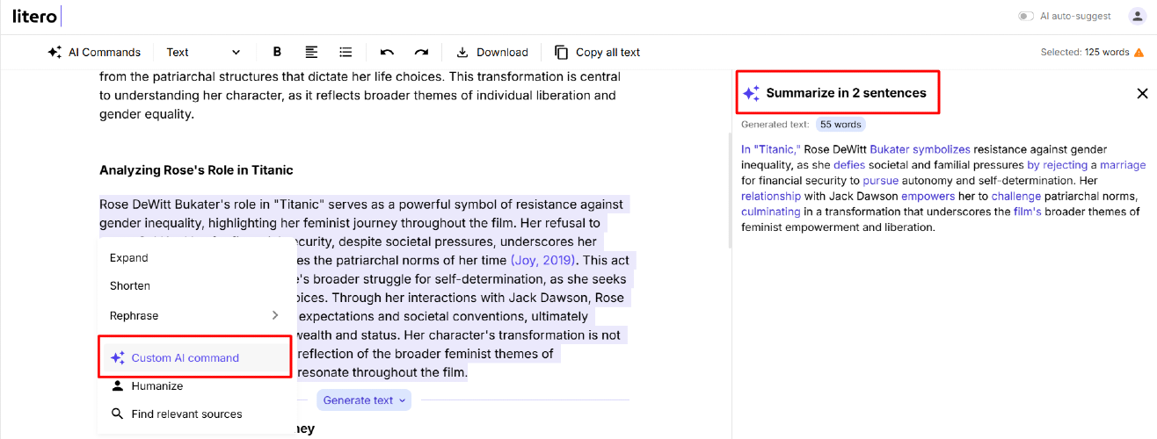Viewport: 1157px width, 439px height.
Task: Click the text alignment icon
Action: 311,52
